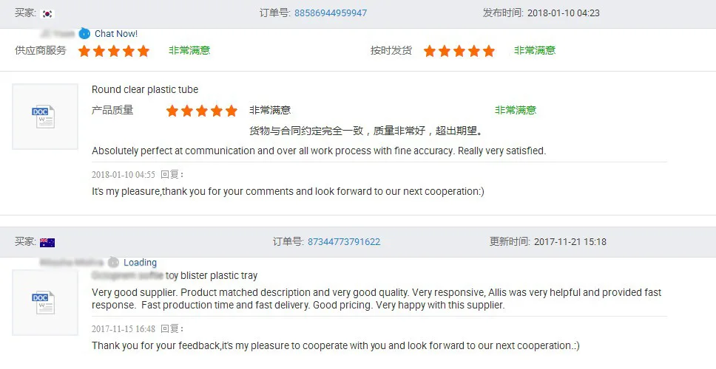Click the blurred Australian buyer name

(72, 262)
